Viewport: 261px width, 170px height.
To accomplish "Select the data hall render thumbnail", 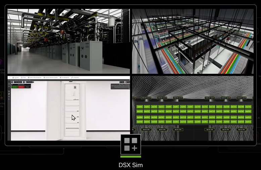I will 69,41.
